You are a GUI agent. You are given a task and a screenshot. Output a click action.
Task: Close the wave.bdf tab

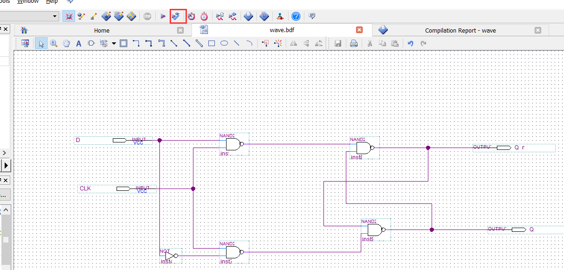(359, 30)
